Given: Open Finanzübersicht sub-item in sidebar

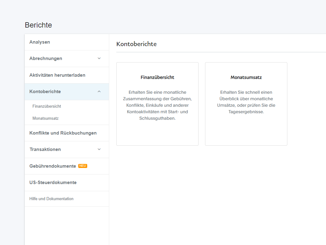Looking at the screenshot, I should pyautogui.click(x=47, y=106).
